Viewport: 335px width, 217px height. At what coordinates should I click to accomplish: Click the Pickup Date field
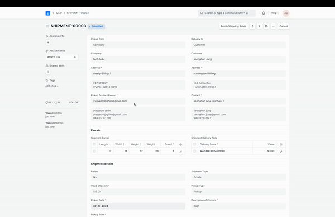(x=138, y=206)
